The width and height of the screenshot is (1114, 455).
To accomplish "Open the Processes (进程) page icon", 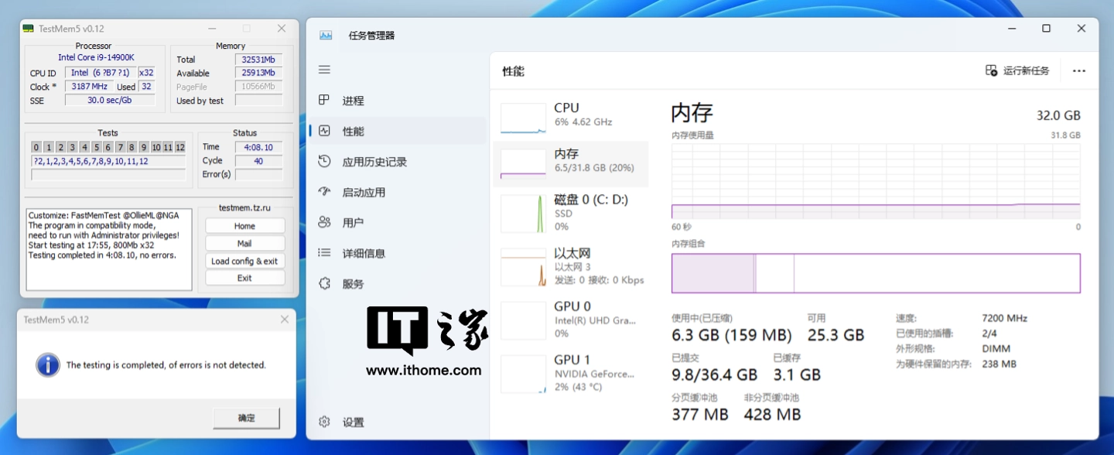I will tap(325, 101).
